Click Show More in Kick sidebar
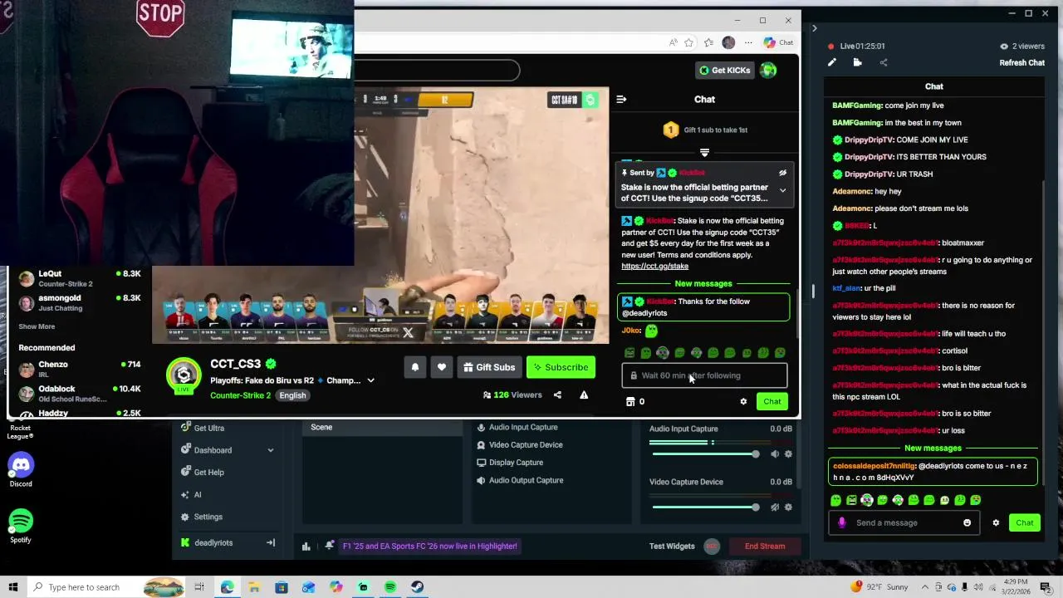Viewport: 1063px width, 598px height. [37, 327]
